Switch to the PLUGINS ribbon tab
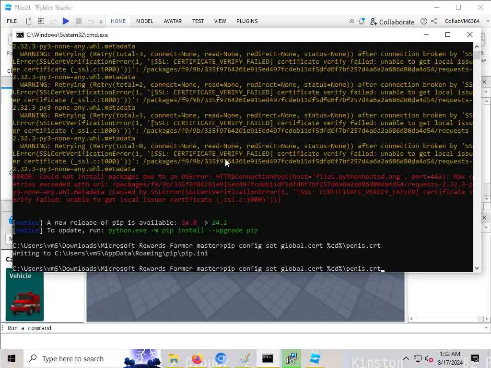491x368 pixels. [x=247, y=21]
